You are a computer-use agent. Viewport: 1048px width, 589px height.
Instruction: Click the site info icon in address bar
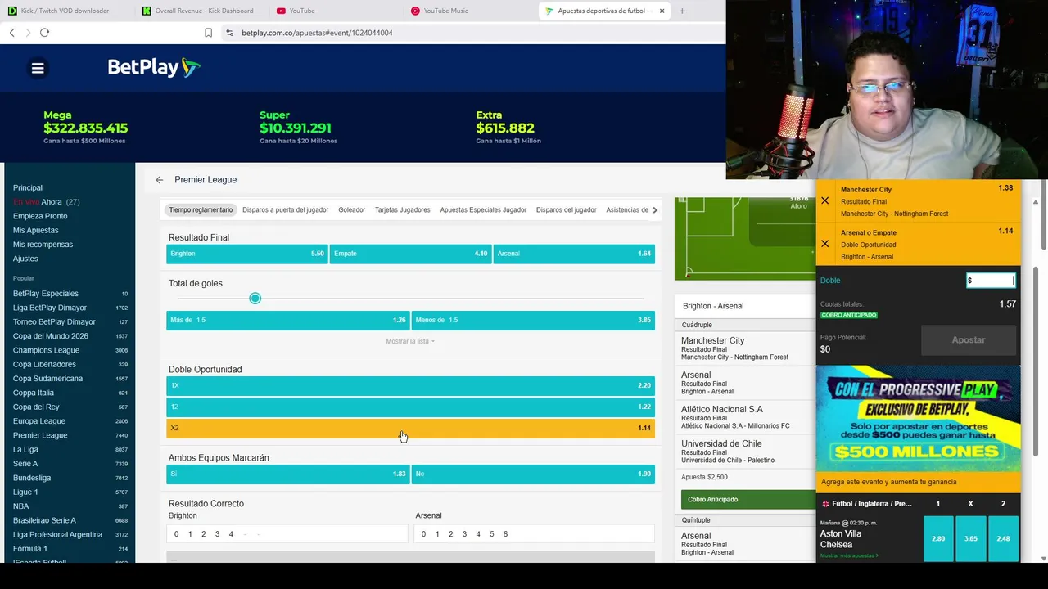click(229, 33)
